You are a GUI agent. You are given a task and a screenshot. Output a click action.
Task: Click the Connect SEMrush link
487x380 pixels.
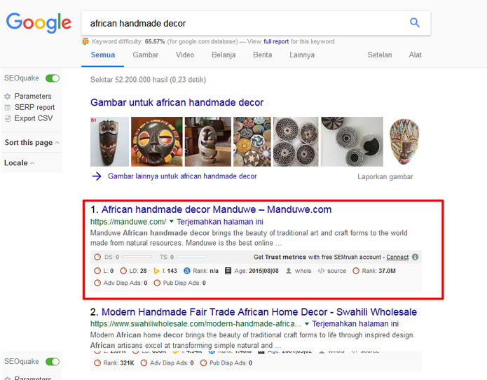pos(397,257)
